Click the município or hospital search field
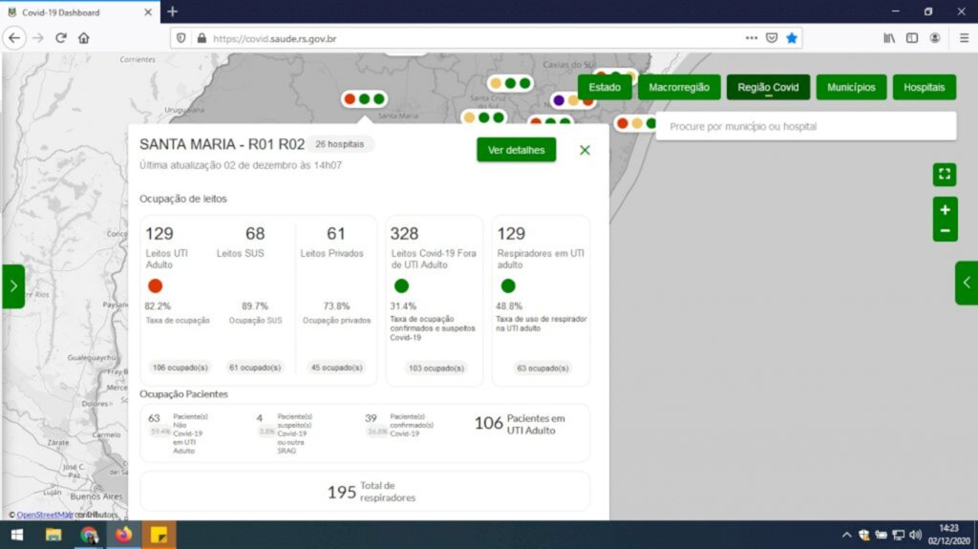 [x=805, y=126]
